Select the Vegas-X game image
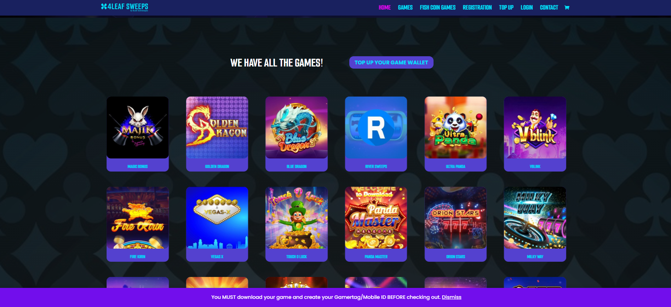Viewport: 671px width, 307px height. 217,218
